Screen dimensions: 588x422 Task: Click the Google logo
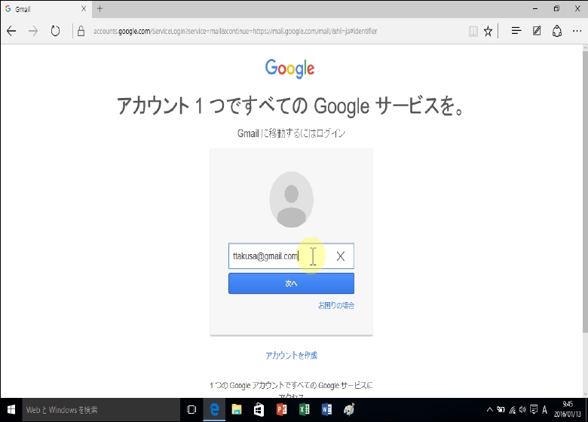tap(290, 69)
